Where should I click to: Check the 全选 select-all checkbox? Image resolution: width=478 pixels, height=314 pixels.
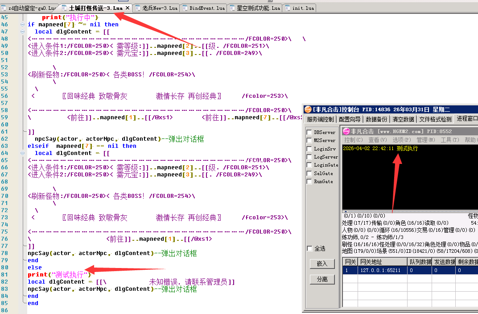309,248
